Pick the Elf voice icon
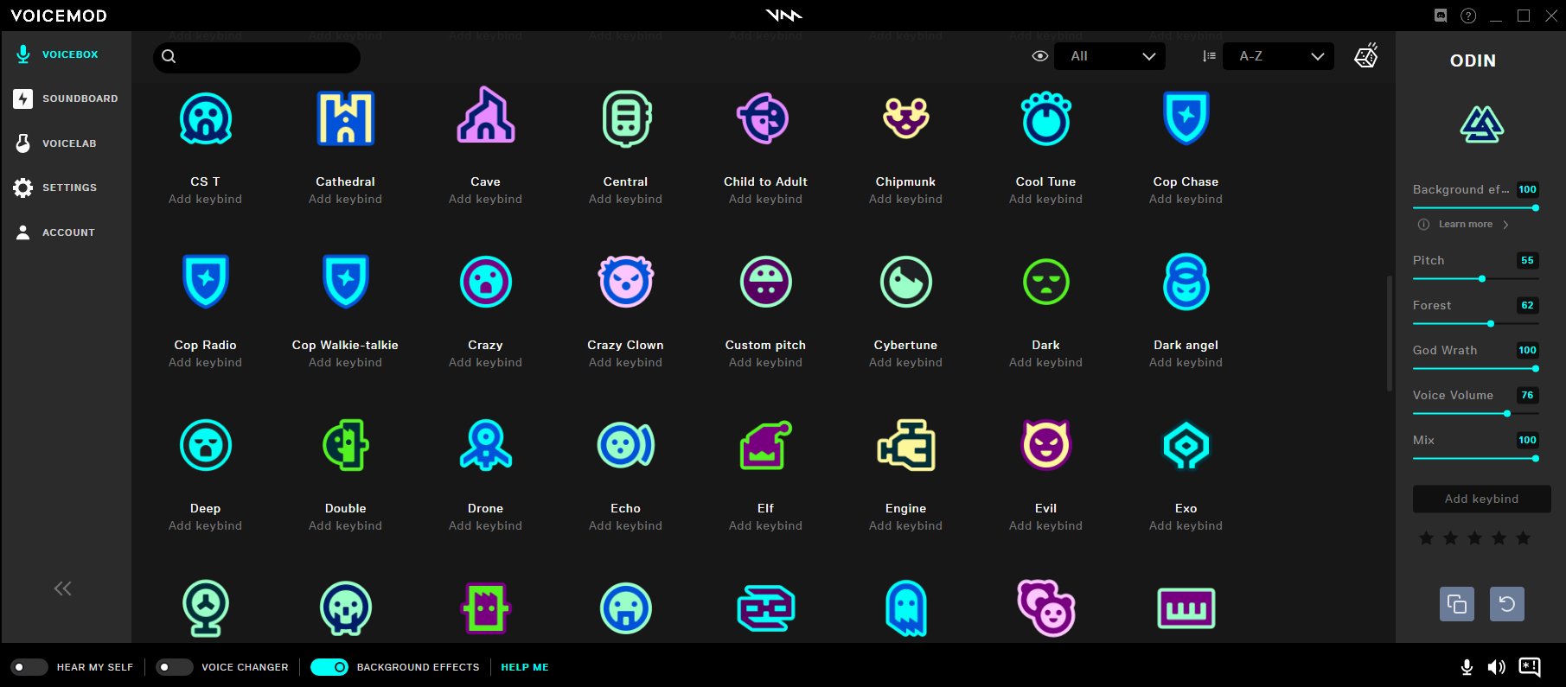Viewport: 1566px width, 687px height. (x=766, y=445)
